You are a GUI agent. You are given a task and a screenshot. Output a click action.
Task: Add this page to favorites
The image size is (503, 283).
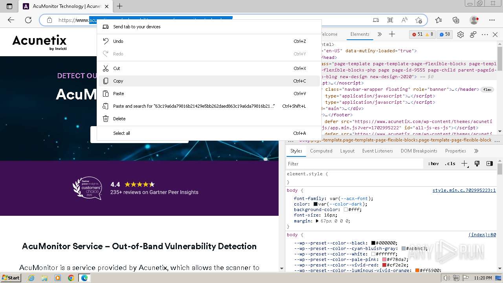pos(419,20)
